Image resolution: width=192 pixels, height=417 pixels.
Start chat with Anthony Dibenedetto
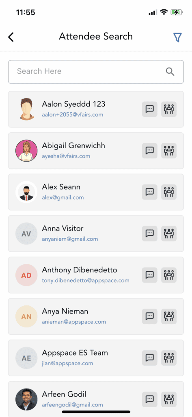pos(150,275)
